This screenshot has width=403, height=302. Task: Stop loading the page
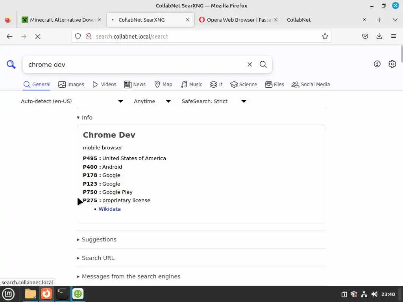tap(38, 37)
